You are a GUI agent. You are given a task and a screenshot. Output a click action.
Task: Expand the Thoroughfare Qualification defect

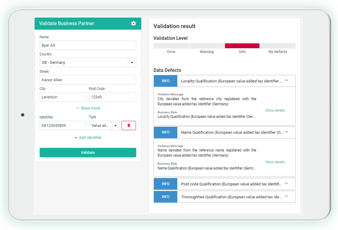coord(286,196)
